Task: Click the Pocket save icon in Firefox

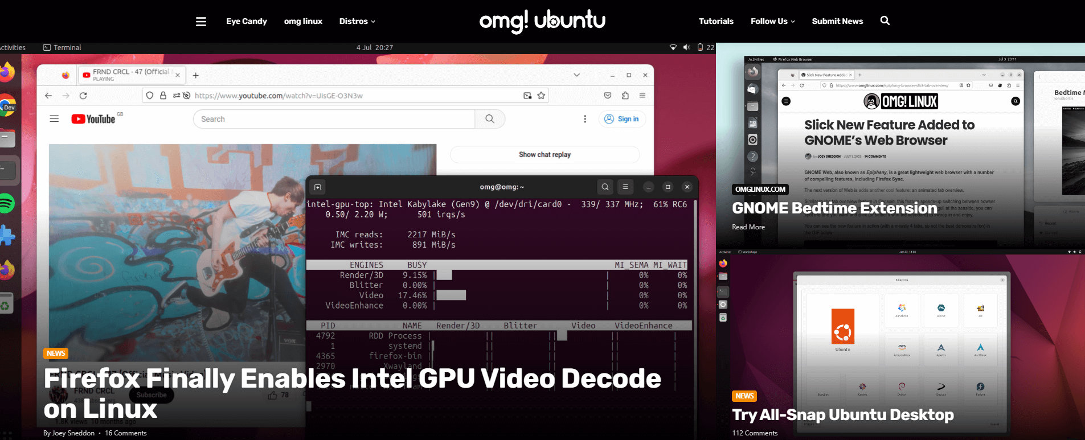Action: [608, 96]
